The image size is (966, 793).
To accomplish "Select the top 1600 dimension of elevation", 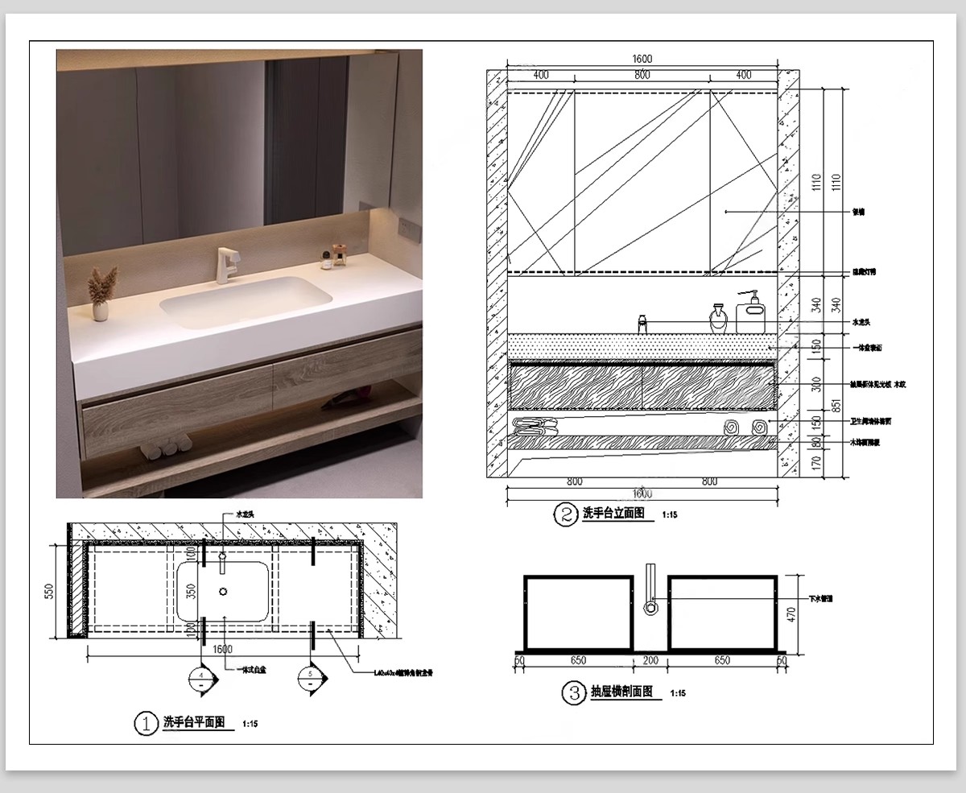I will 642,59.
